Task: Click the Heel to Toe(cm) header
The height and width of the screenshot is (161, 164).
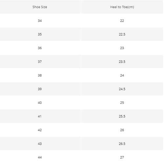Action: click(122, 7)
